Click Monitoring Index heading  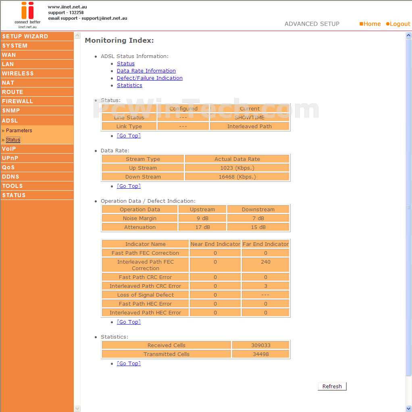119,40
